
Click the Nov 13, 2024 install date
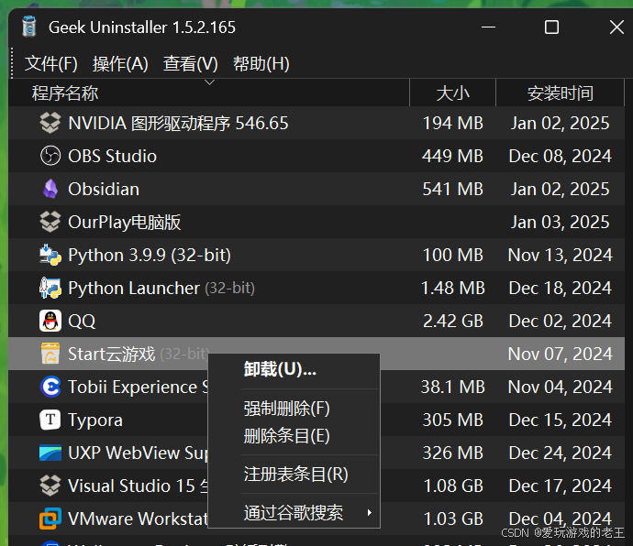(x=560, y=256)
